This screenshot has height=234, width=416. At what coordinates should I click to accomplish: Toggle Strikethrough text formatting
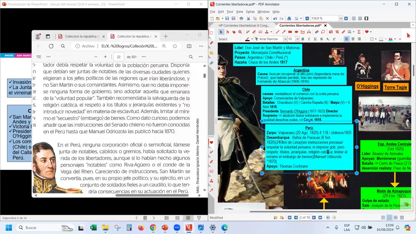(x=321, y=39)
